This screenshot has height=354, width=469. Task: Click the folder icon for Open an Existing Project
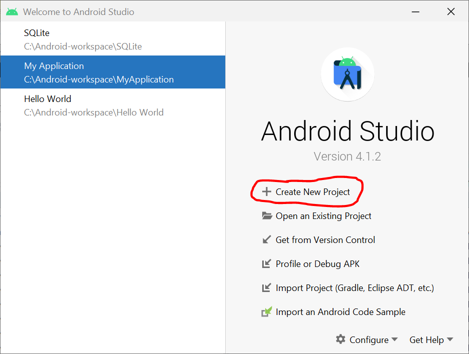click(x=267, y=216)
